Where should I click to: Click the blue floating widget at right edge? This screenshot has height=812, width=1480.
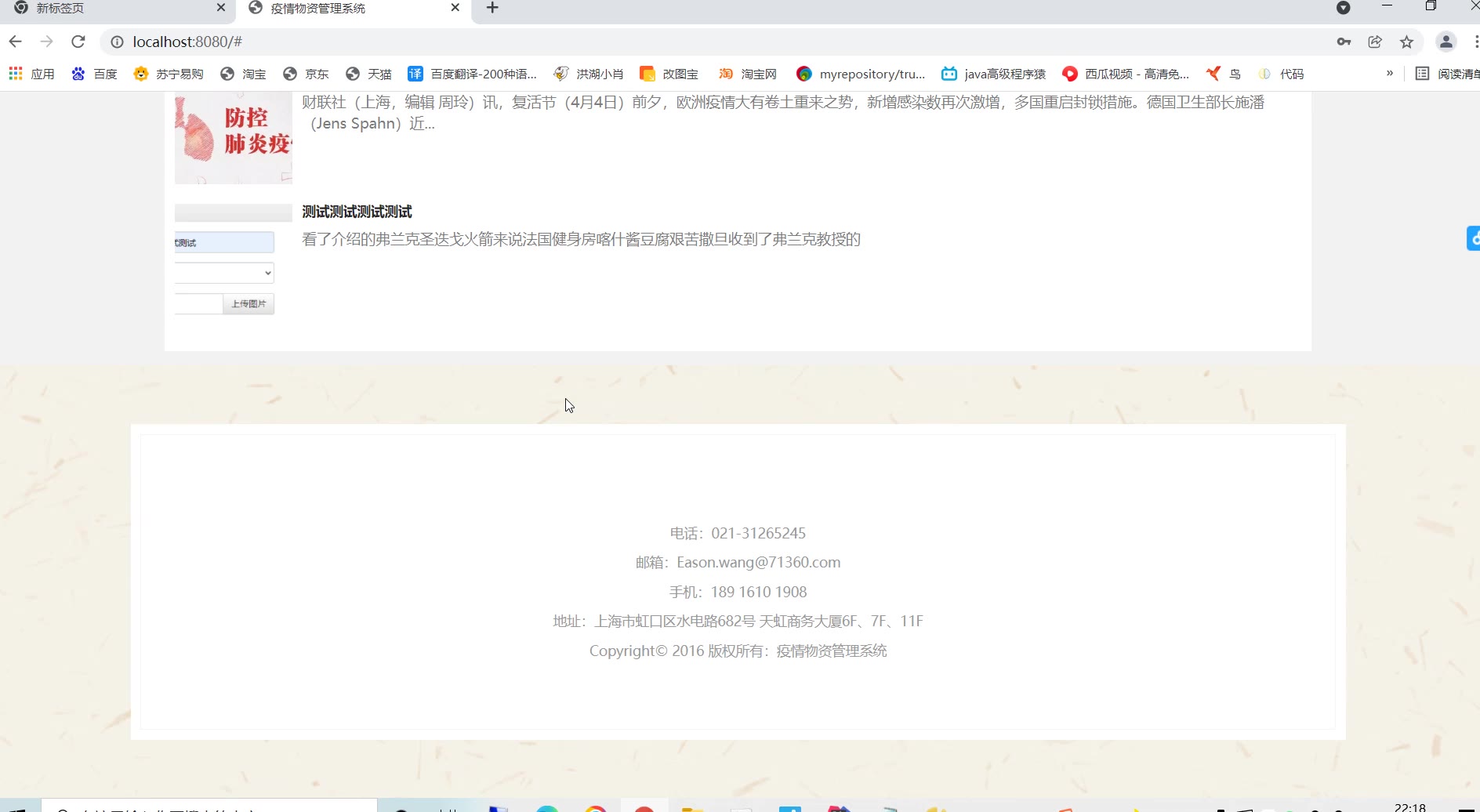tap(1473, 238)
